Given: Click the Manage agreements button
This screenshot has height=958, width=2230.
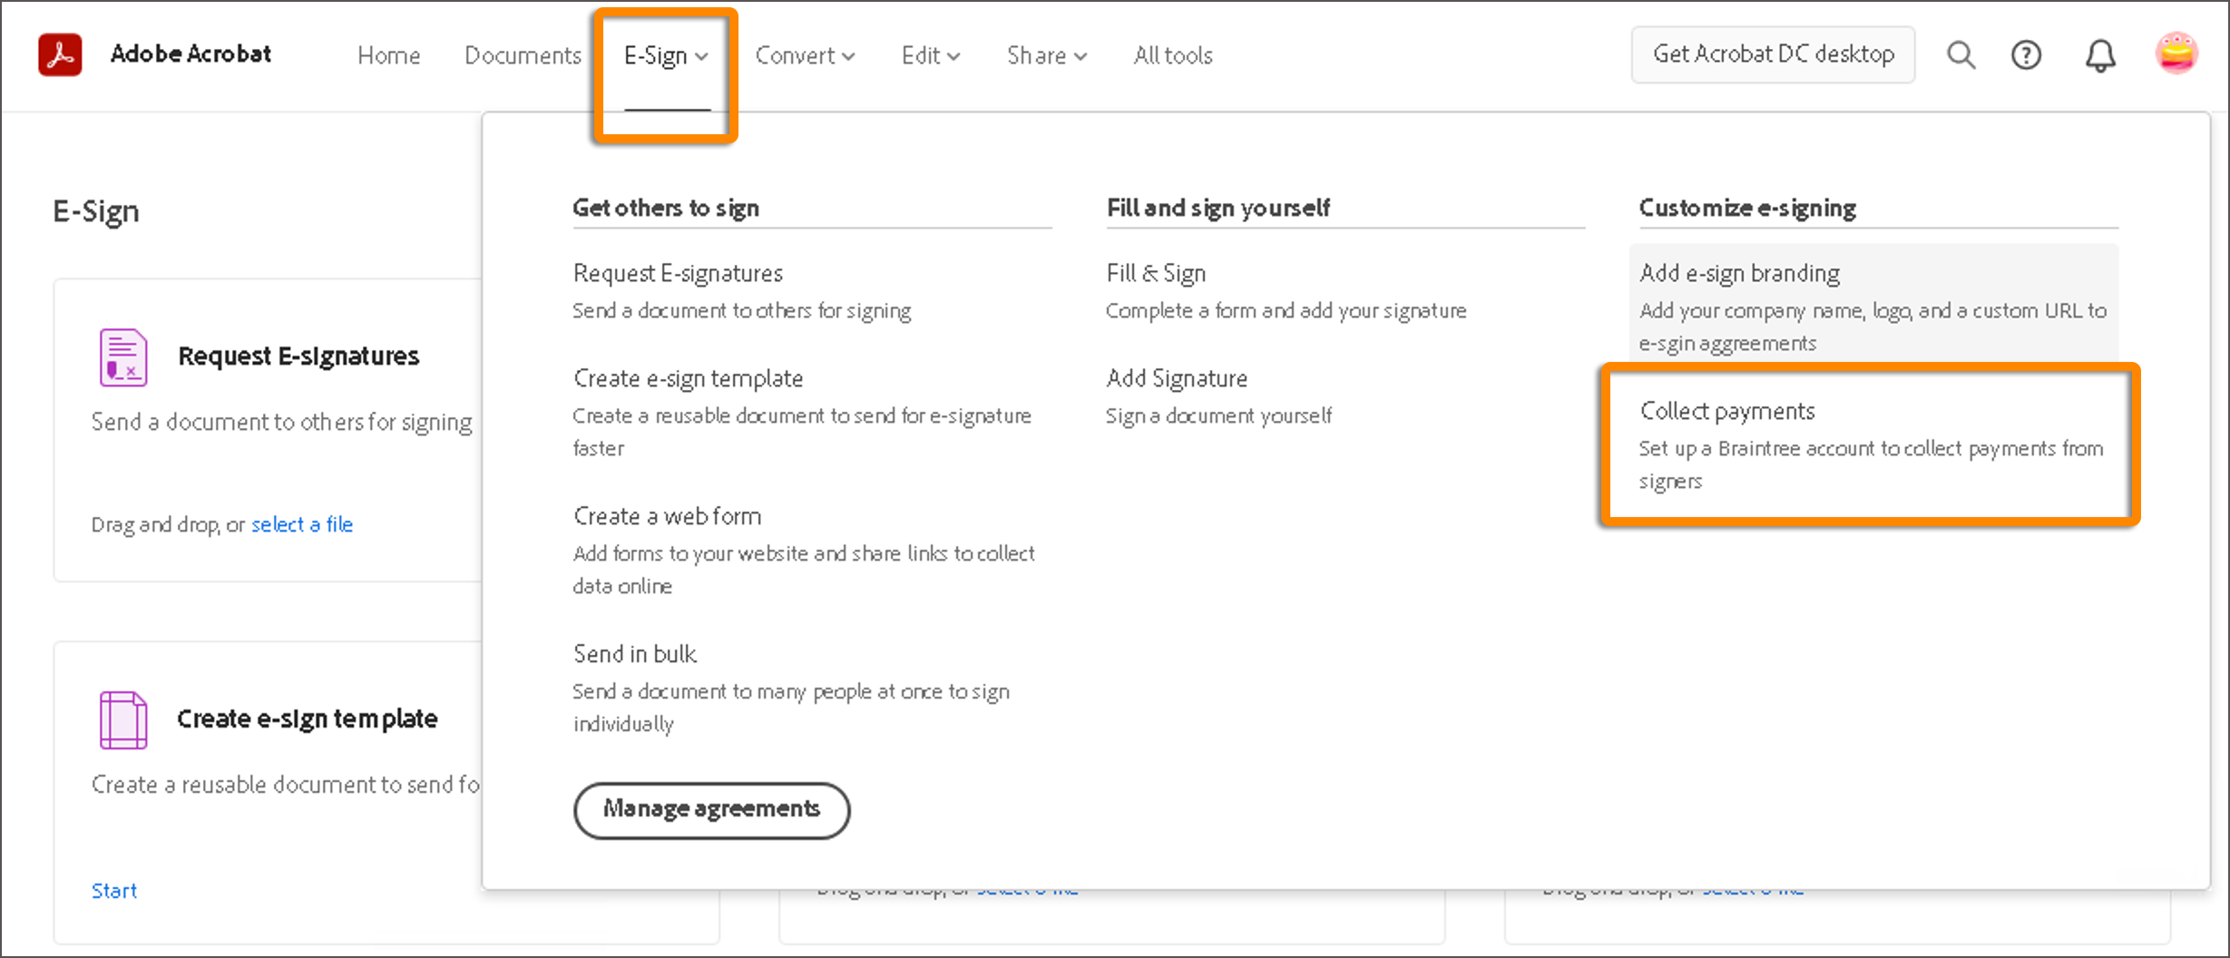Looking at the screenshot, I should (711, 809).
